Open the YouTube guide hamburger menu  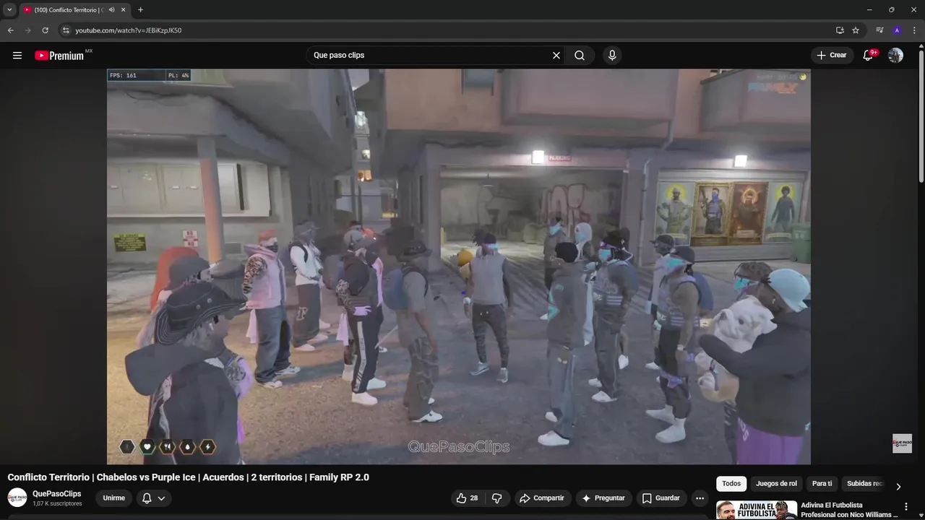[17, 56]
